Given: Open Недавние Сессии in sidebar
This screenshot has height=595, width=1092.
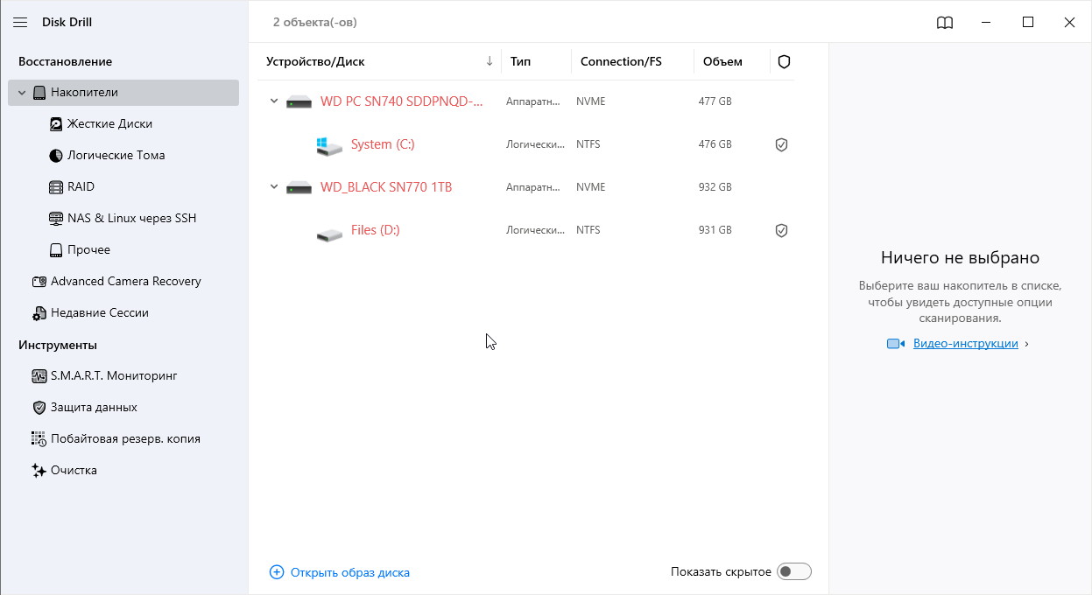Looking at the screenshot, I should coord(100,313).
